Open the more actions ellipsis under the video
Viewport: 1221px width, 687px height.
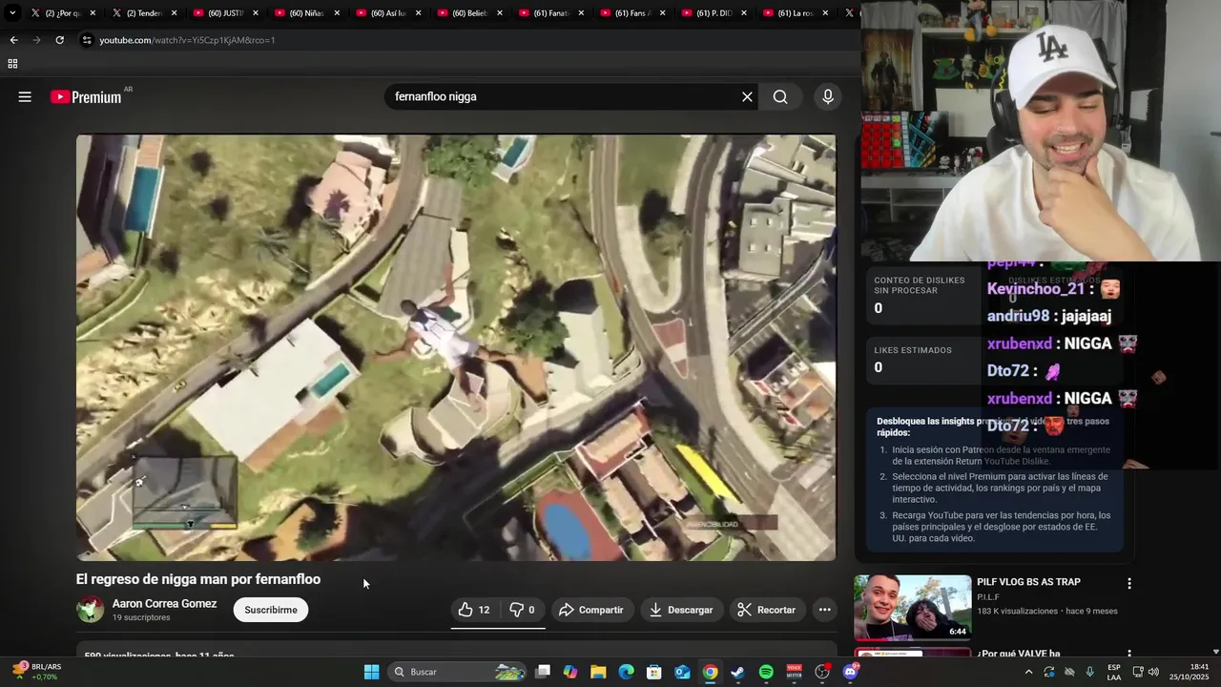pos(824,610)
